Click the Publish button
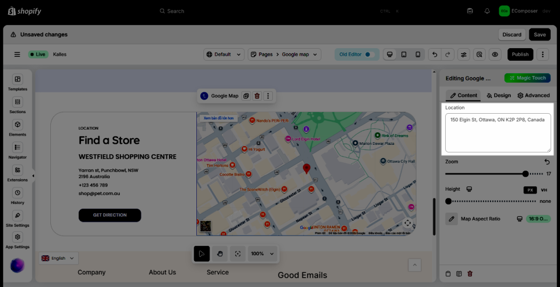Image resolution: width=560 pixels, height=287 pixels. click(520, 54)
